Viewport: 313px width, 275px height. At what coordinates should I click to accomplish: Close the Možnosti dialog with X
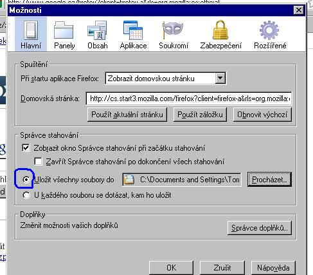click(x=299, y=10)
